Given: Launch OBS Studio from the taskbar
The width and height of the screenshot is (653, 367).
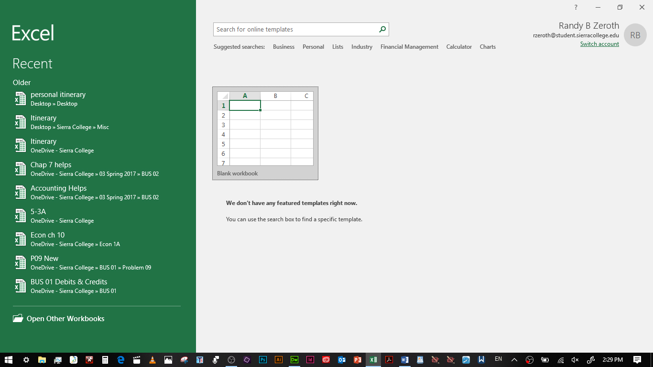Looking at the screenshot, I should [x=231, y=360].
